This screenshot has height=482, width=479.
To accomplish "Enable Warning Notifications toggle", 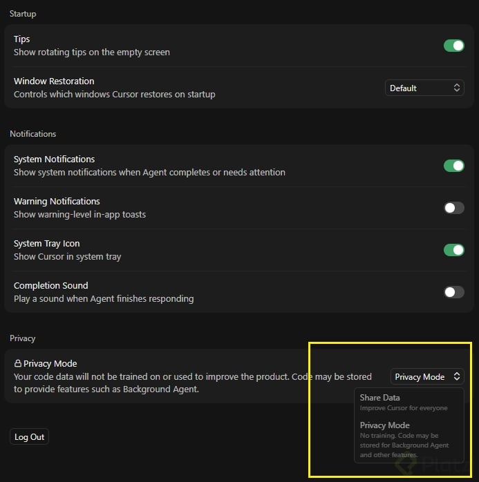I will point(454,208).
